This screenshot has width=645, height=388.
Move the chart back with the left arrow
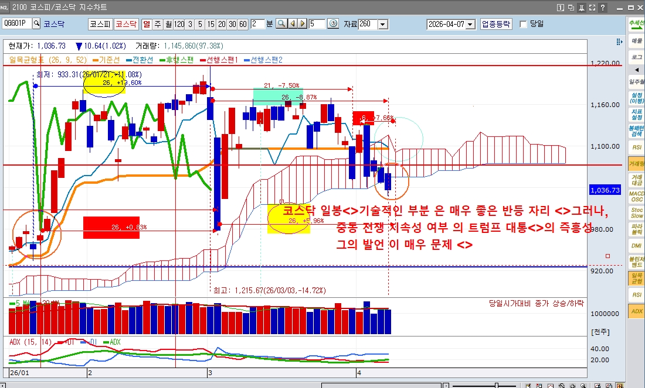click(x=293, y=24)
